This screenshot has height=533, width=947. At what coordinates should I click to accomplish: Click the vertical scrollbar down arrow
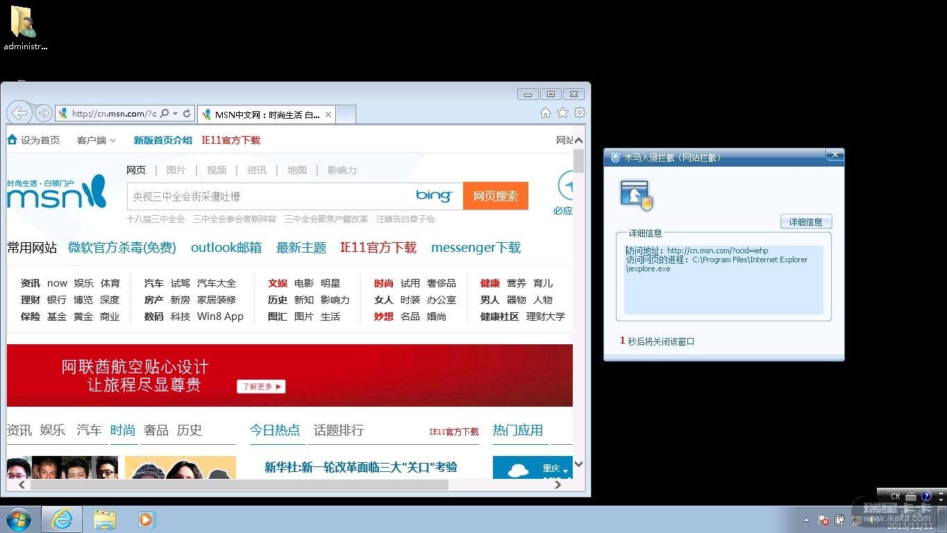click(578, 464)
